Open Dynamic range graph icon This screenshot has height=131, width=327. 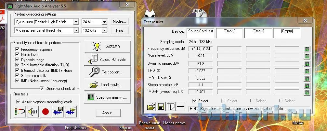307,64
